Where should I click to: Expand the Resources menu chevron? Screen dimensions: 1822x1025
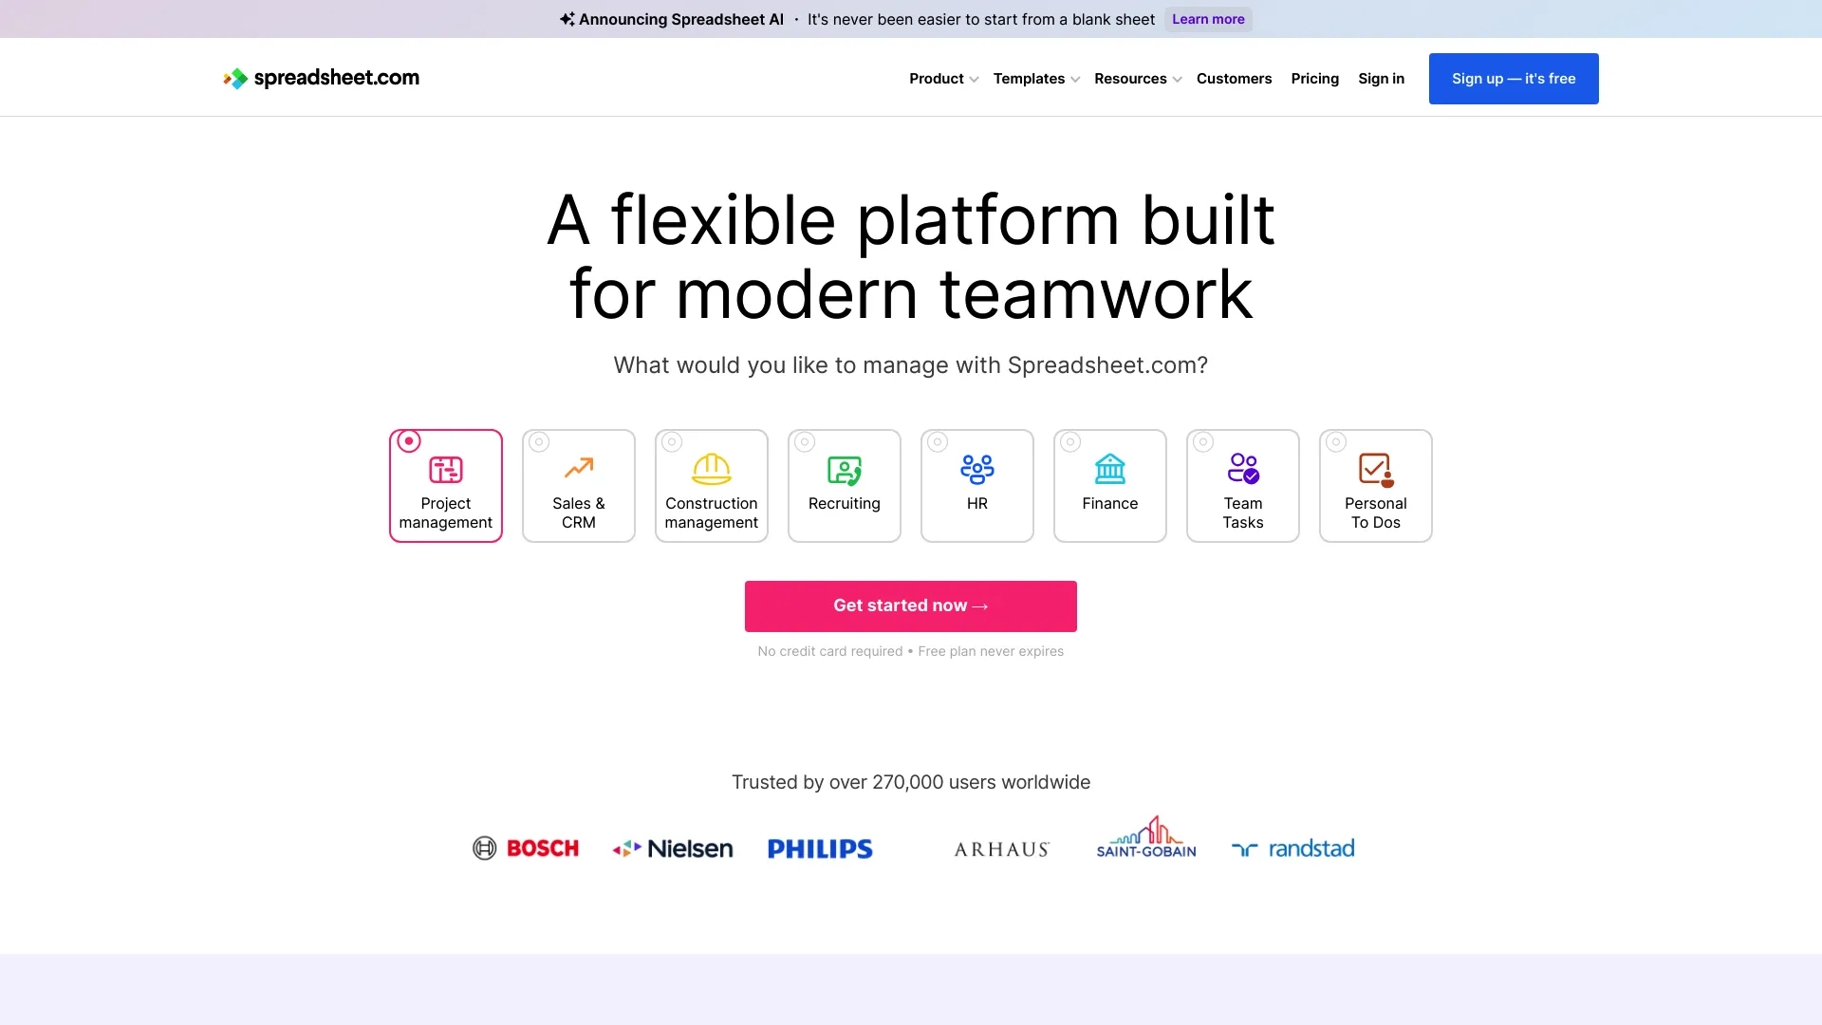click(1178, 80)
